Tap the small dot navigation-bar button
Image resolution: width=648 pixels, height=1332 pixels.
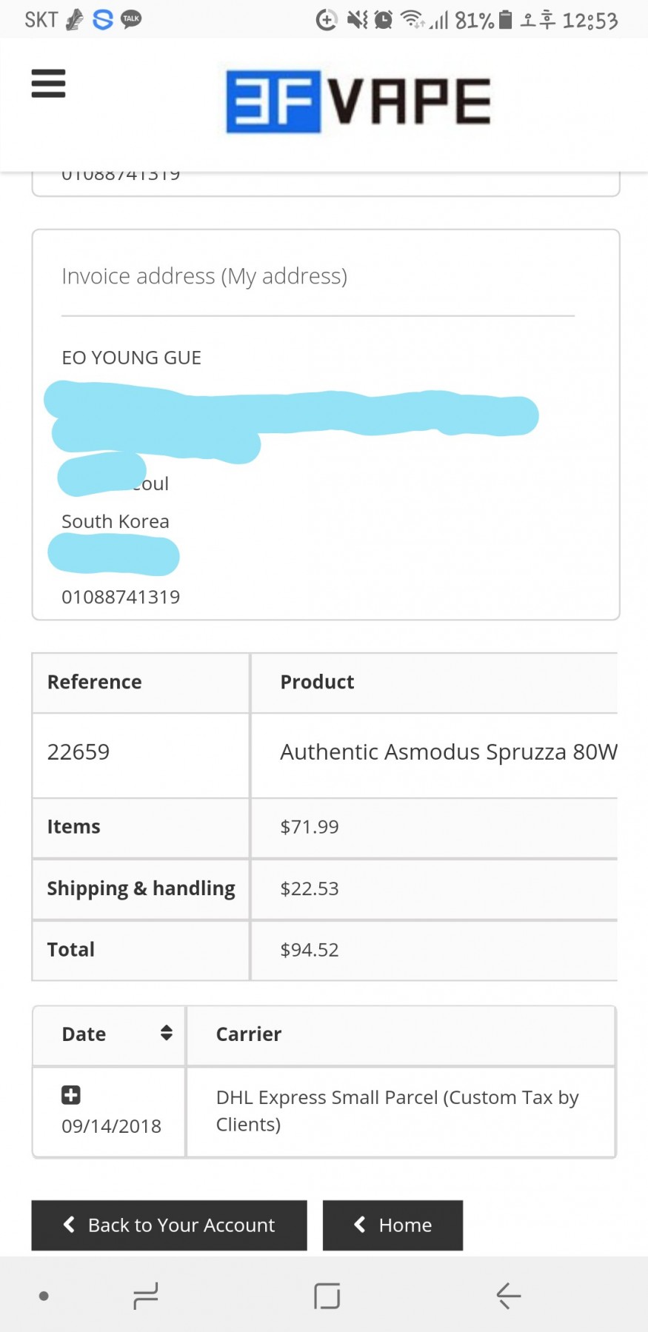[x=44, y=1296]
